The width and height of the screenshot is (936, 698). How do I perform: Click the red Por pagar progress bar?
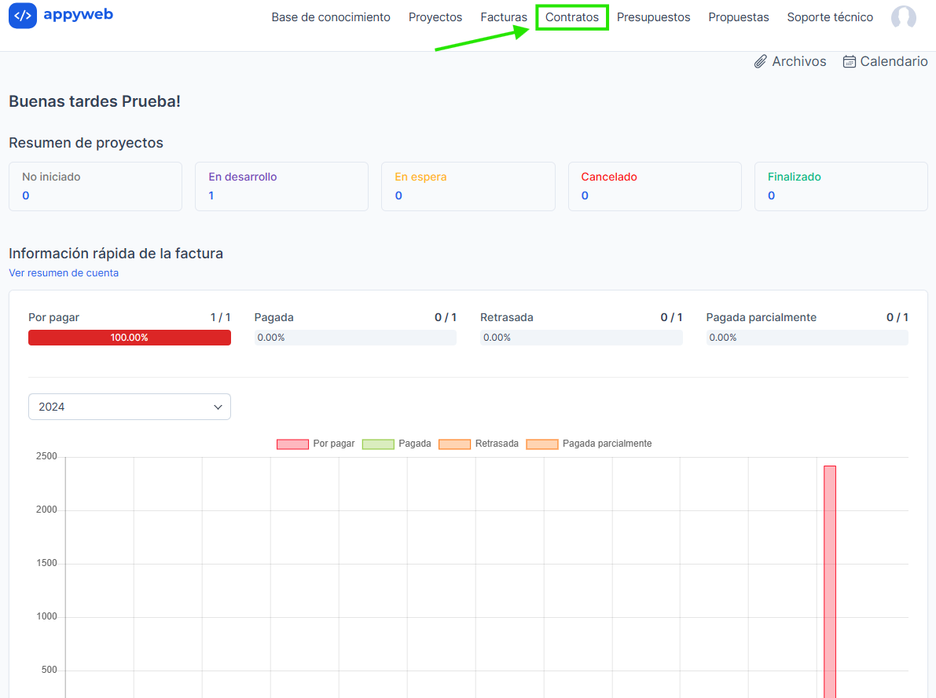click(130, 338)
